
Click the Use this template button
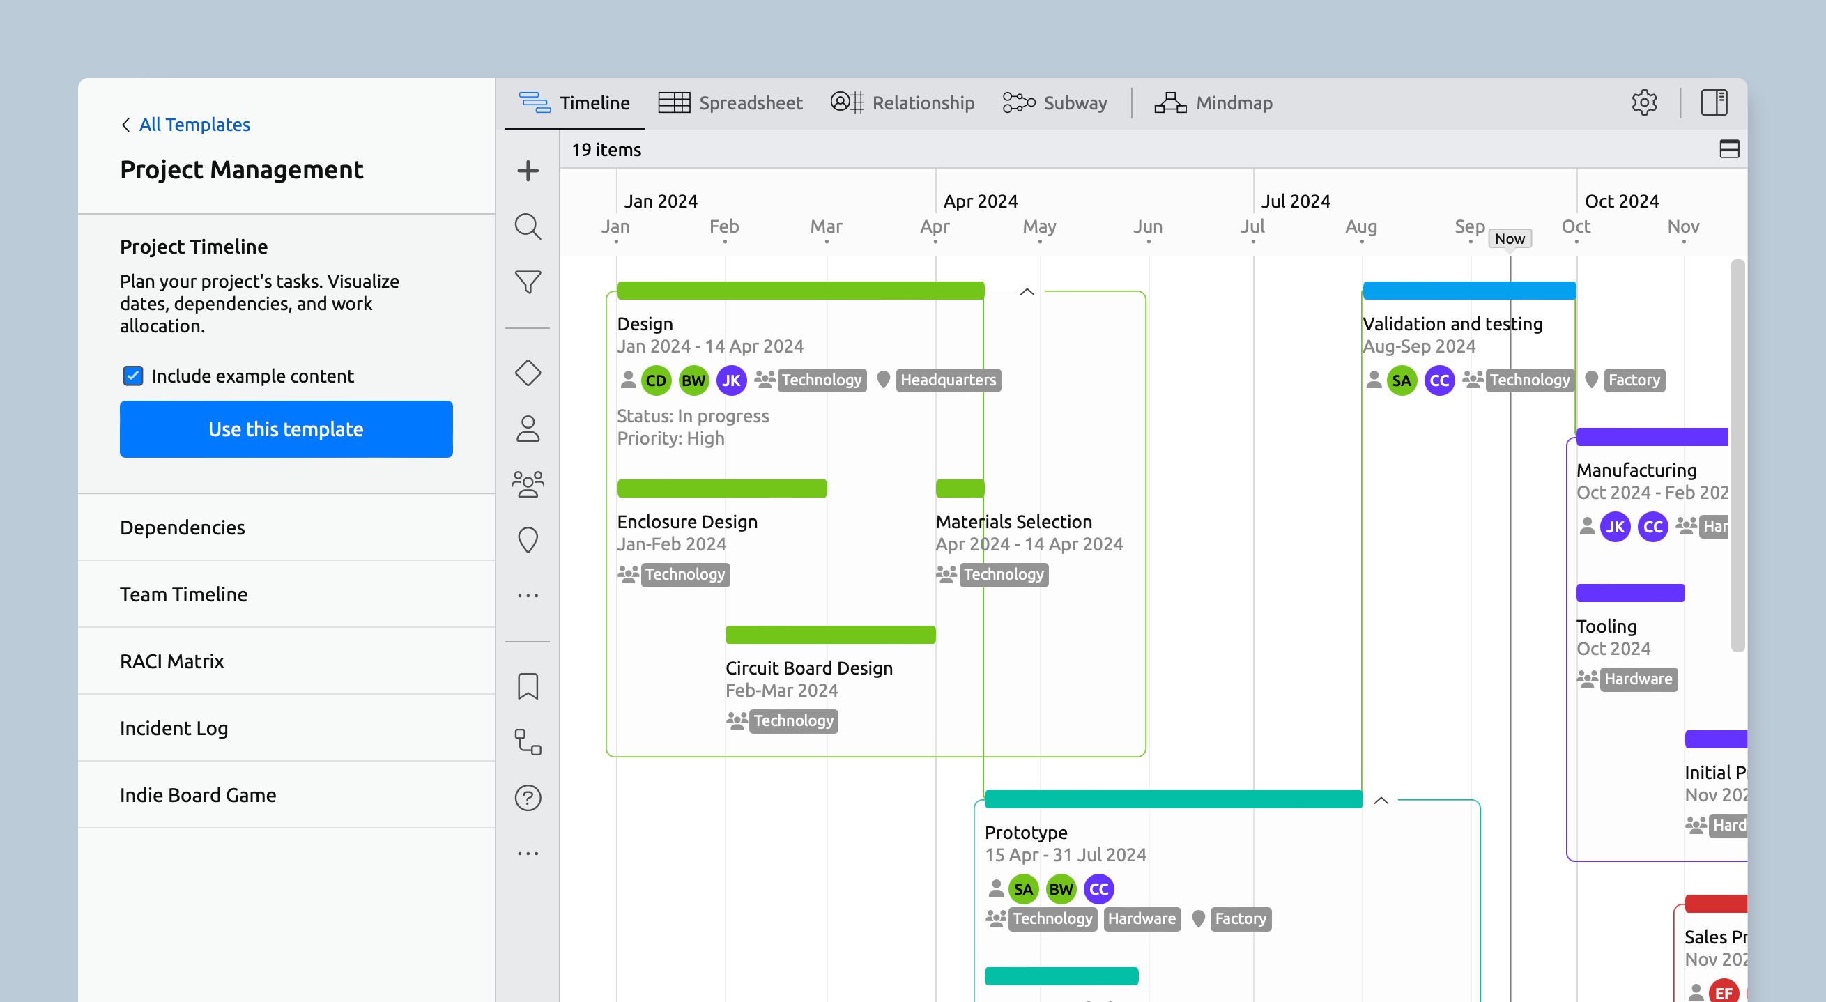pyautogui.click(x=286, y=429)
